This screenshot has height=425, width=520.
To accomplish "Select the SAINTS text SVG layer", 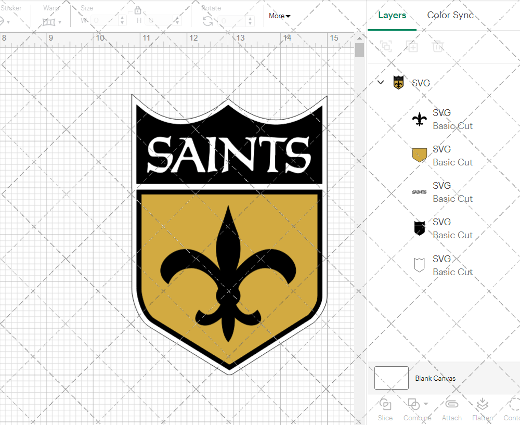I will pyautogui.click(x=444, y=192).
